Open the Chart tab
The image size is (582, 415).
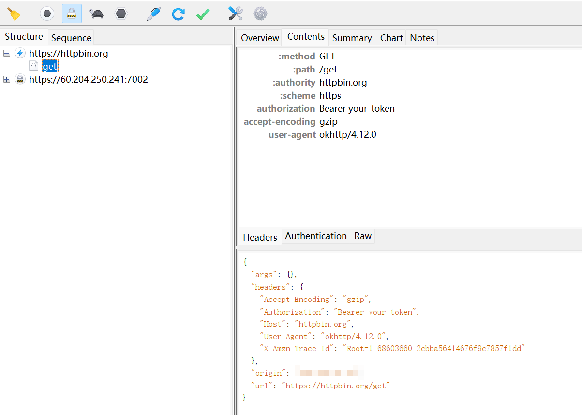pos(391,38)
